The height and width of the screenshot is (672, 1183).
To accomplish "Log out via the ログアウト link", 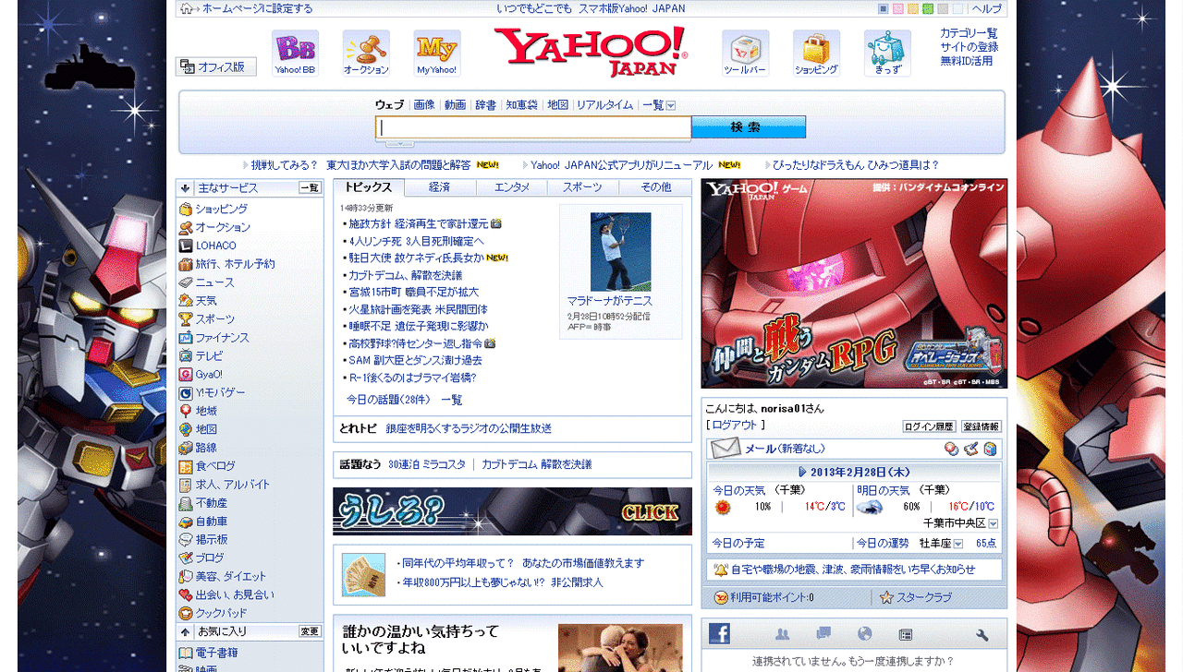I will 734,425.
